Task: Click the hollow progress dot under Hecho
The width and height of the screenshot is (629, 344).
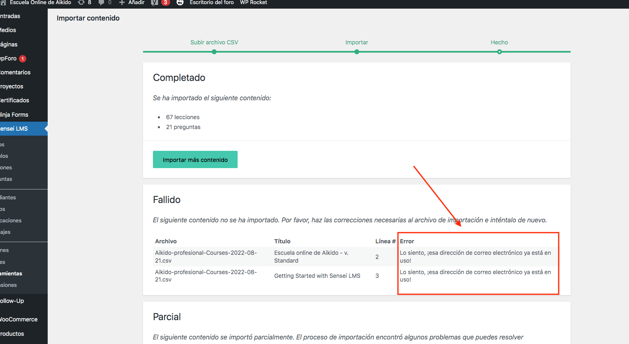Action: coord(499,52)
